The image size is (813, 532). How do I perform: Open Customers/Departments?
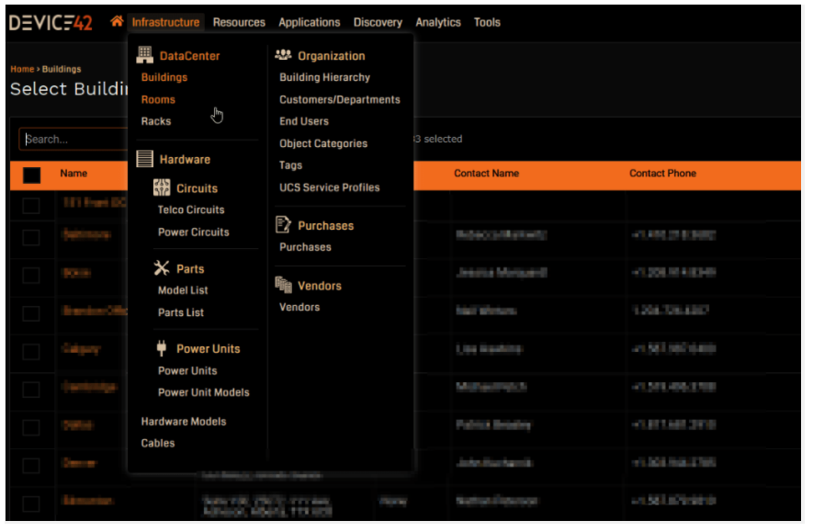pos(341,99)
